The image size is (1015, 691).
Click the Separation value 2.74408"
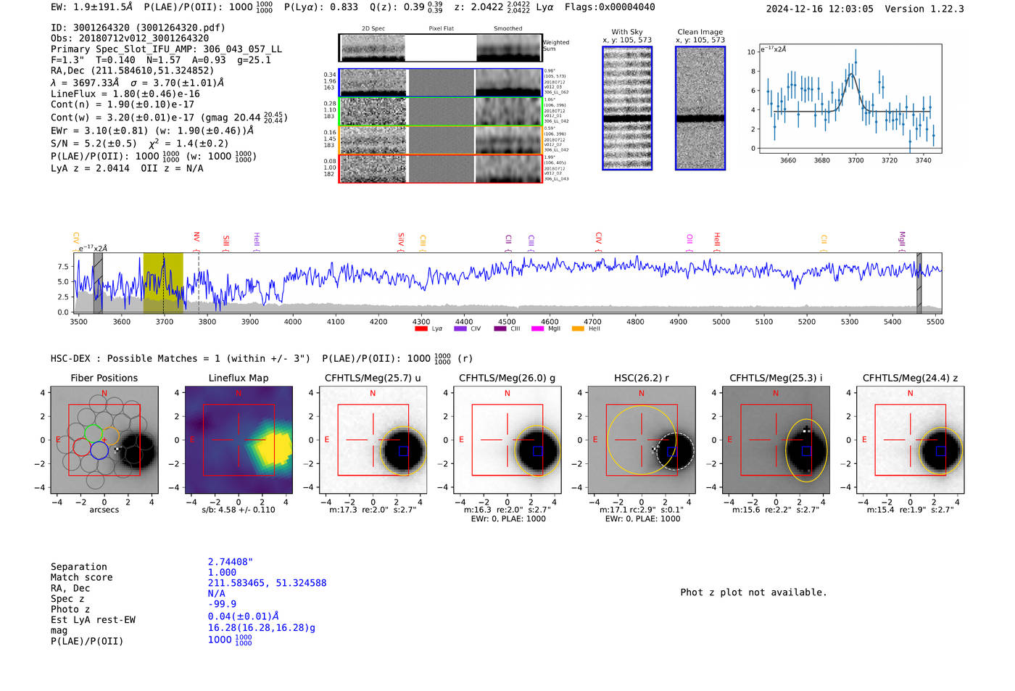pyautogui.click(x=231, y=562)
